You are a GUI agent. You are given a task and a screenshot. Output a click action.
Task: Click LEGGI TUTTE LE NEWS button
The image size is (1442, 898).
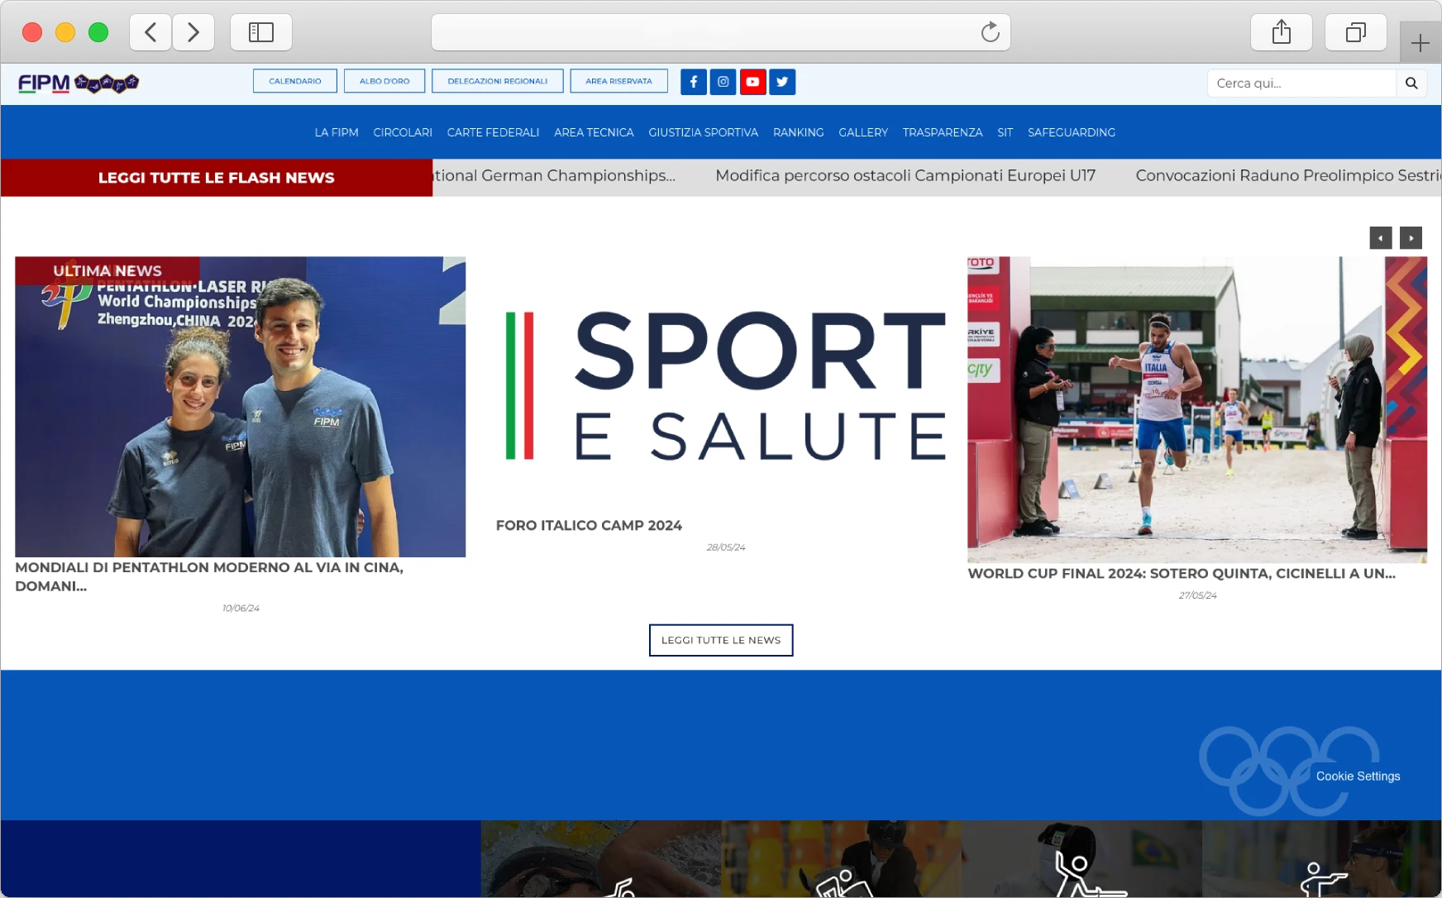(x=721, y=640)
